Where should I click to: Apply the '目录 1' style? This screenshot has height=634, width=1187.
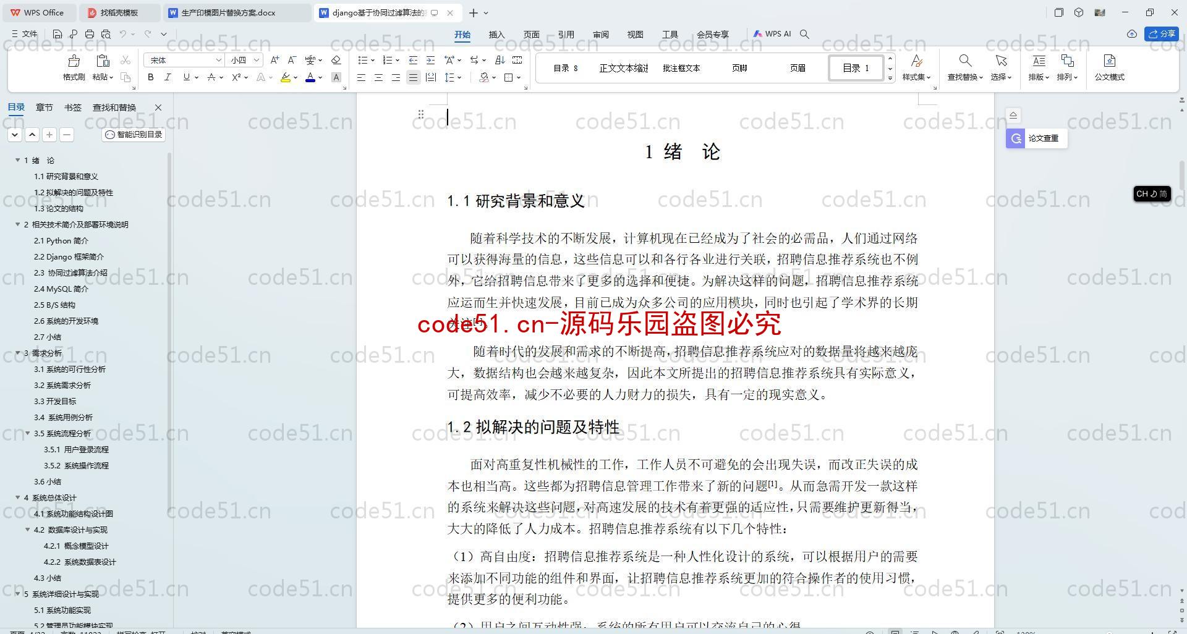coord(856,68)
